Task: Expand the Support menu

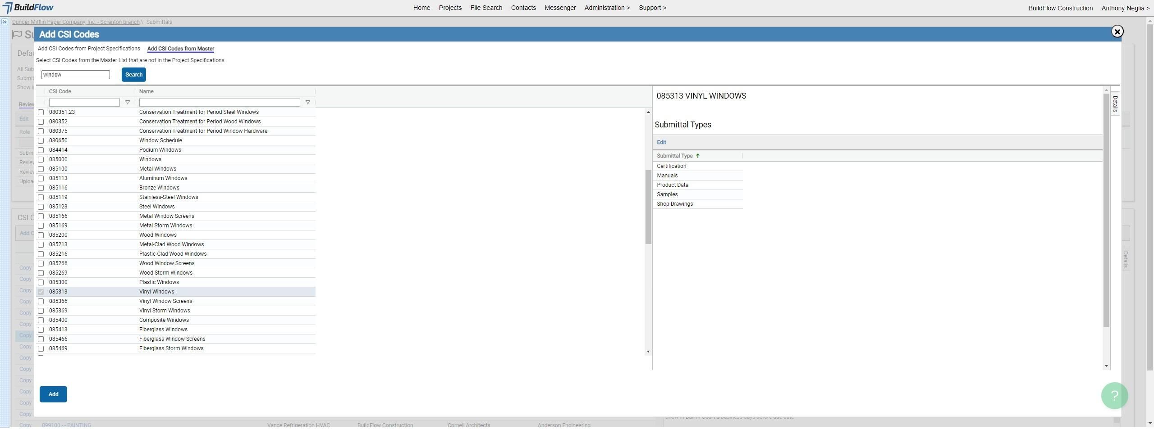Action: pyautogui.click(x=652, y=8)
